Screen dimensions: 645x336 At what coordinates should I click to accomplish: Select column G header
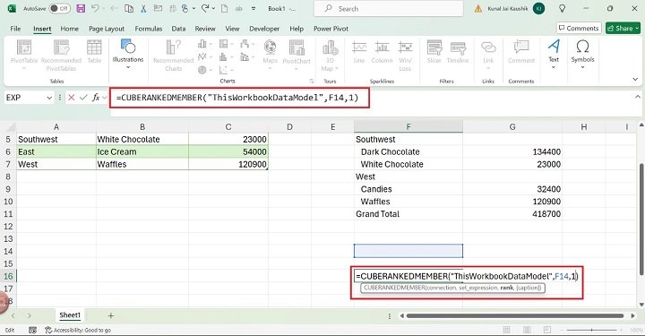(512, 127)
